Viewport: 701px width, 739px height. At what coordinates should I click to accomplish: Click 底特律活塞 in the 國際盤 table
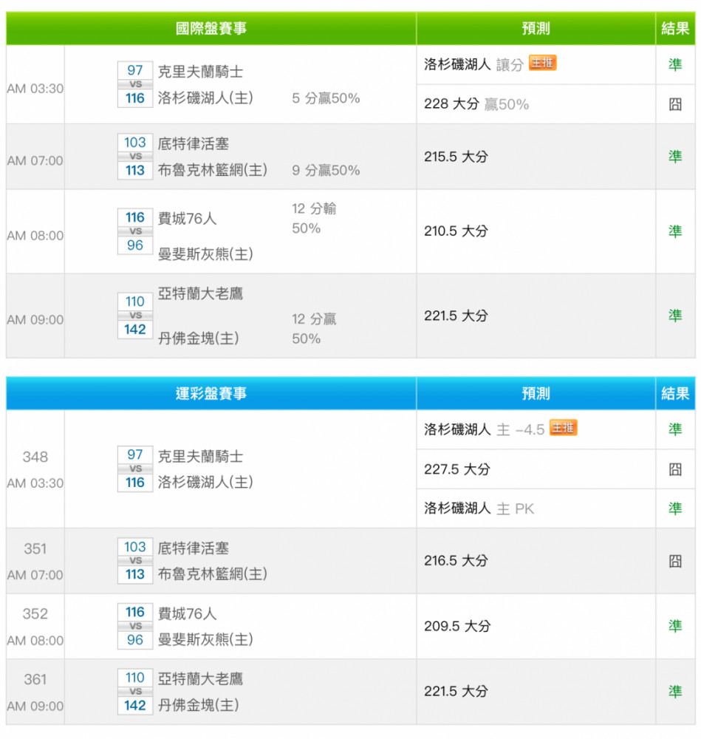tap(193, 144)
